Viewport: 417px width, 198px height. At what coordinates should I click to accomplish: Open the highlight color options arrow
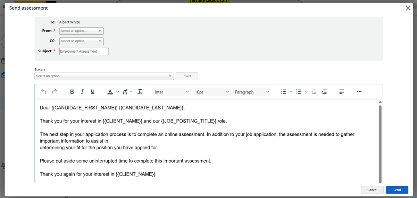coord(131,92)
